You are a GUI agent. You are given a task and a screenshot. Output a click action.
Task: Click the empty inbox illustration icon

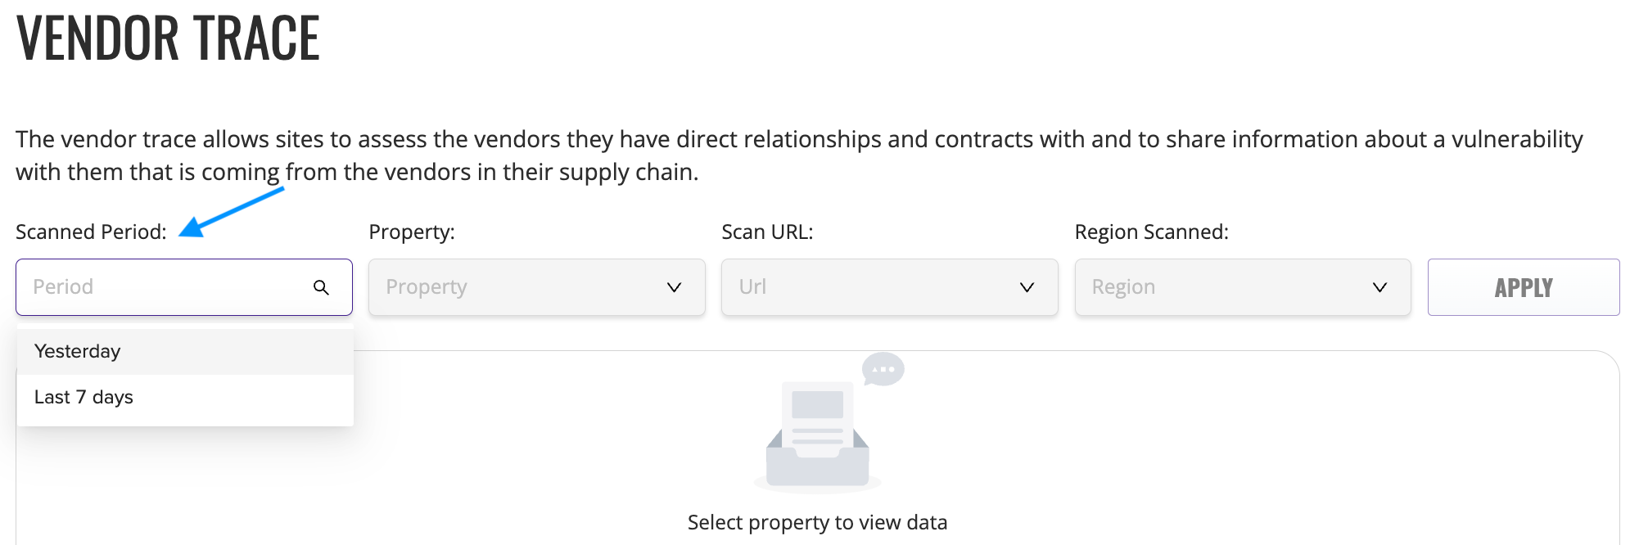pyautogui.click(x=817, y=435)
